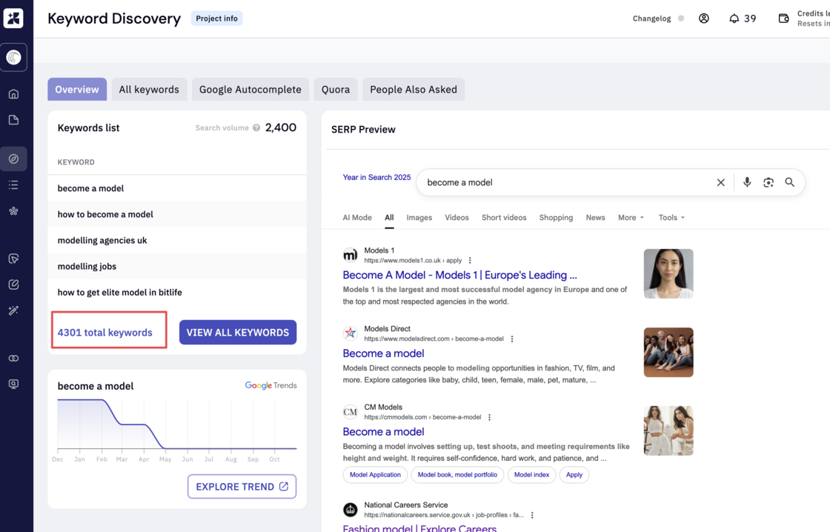Viewport: 830px width, 532px height.
Task: Click VIEW ALL KEYWORDS button
Action: tap(238, 333)
